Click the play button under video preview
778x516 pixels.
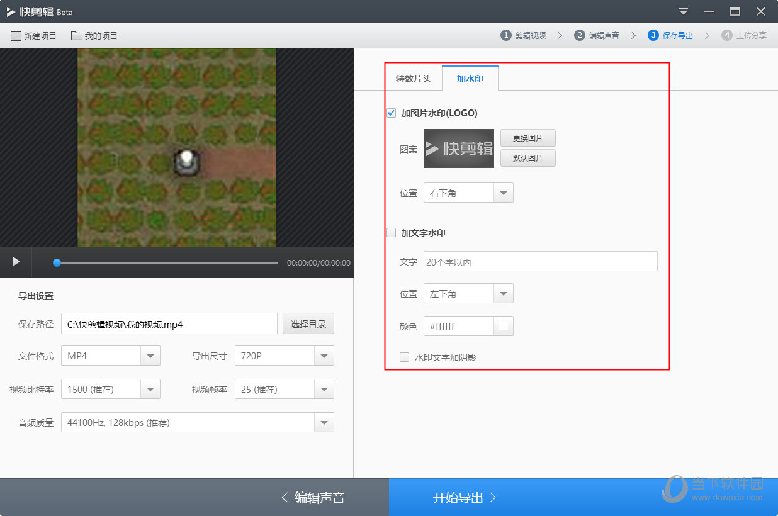tap(16, 262)
